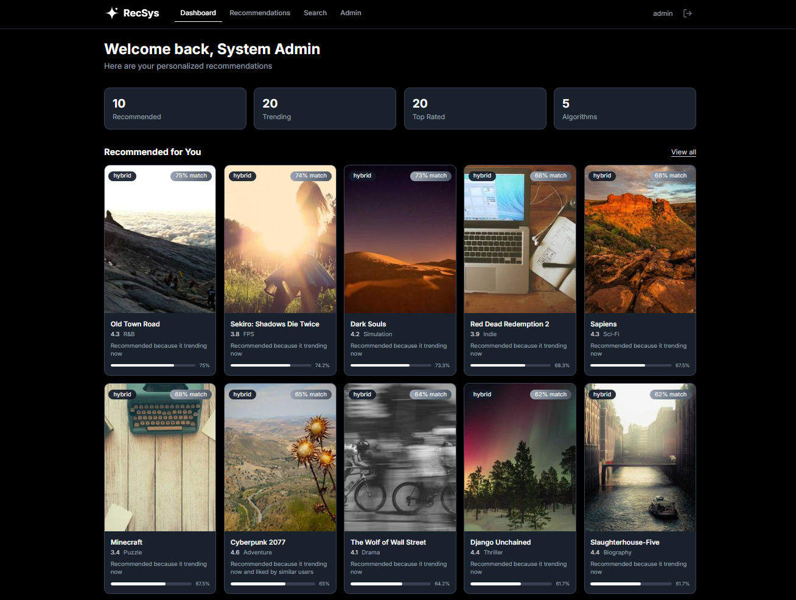The width and height of the screenshot is (796, 600).
Task: Click the Sapiens title
Action: [604, 324]
